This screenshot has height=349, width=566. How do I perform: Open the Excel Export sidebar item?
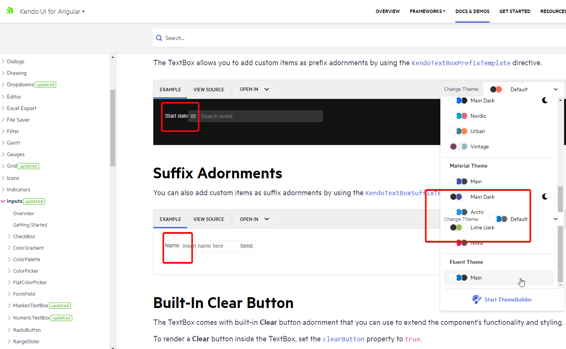(22, 108)
